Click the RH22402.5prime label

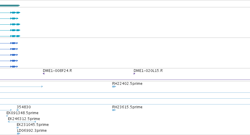tap(127, 84)
